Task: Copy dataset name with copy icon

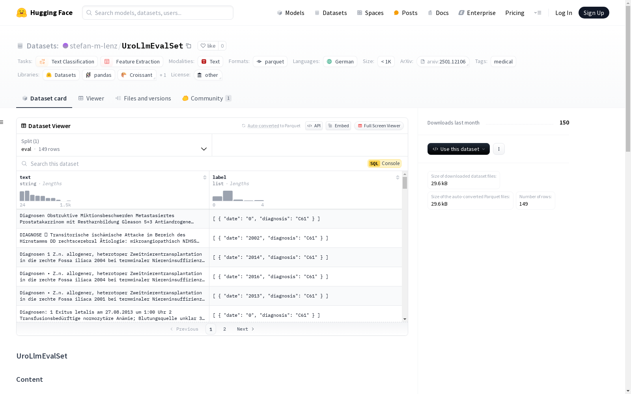Action: tap(189, 46)
